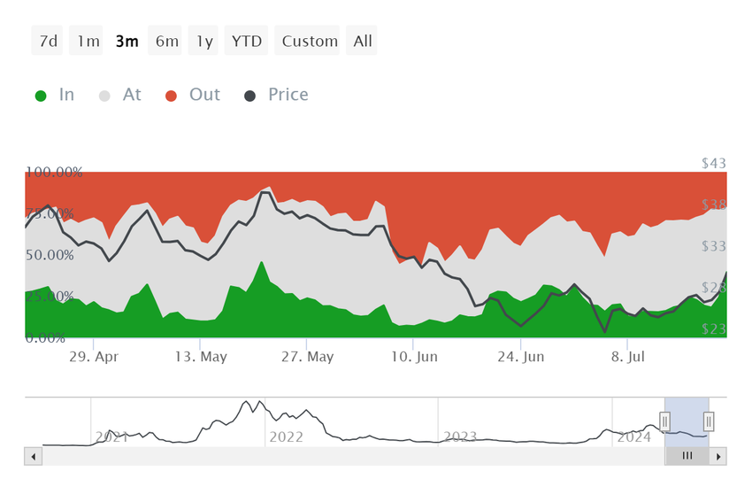Show All historical data

click(363, 41)
